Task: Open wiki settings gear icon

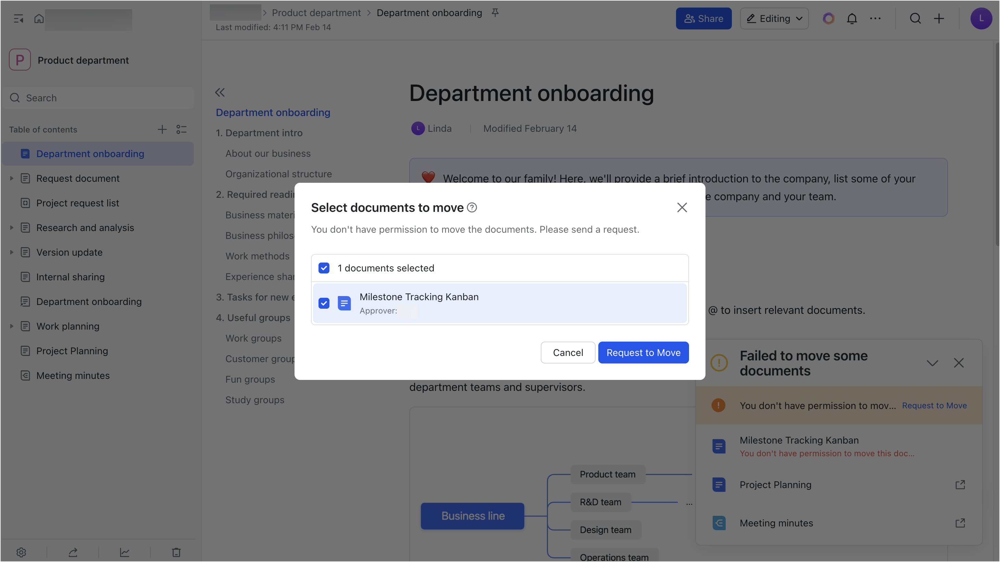Action: pos(21,552)
